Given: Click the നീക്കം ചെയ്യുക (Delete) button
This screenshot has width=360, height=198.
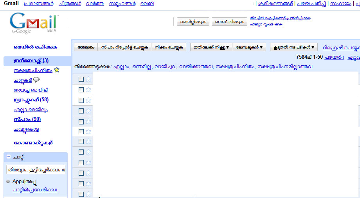Looking at the screenshot, I should click(169, 47).
